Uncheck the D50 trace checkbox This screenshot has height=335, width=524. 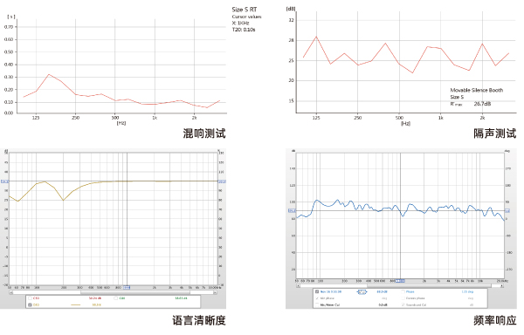[x=30, y=305]
